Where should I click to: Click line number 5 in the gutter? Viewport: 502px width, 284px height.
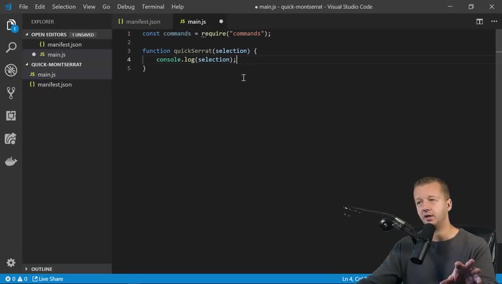click(129, 68)
